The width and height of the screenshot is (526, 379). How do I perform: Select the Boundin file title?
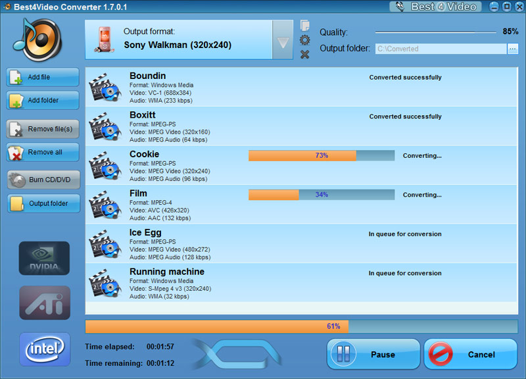(147, 76)
